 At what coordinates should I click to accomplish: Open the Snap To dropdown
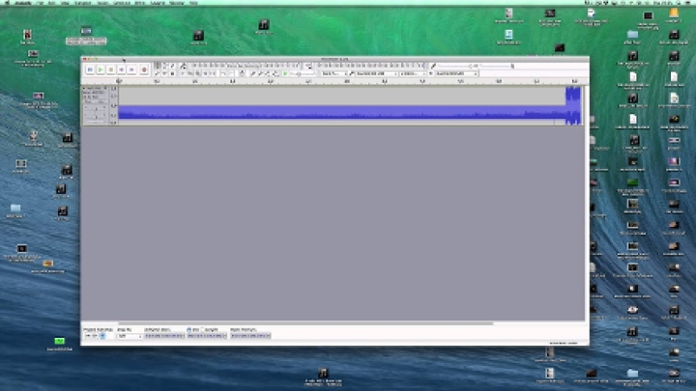click(x=130, y=336)
